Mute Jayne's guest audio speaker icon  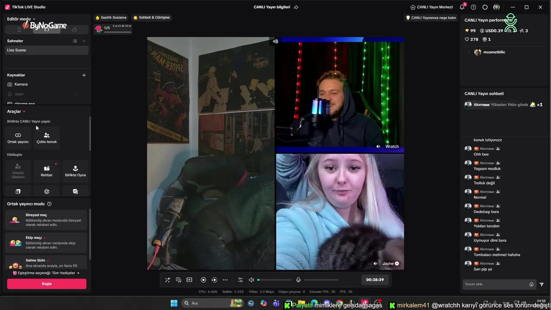click(375, 263)
